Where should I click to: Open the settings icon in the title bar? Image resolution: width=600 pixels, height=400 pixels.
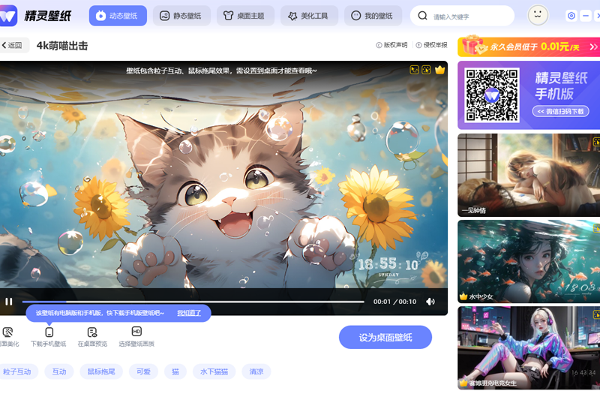[x=571, y=16]
